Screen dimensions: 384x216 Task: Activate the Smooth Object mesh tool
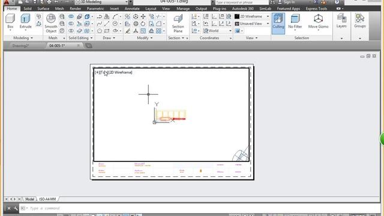[51, 23]
